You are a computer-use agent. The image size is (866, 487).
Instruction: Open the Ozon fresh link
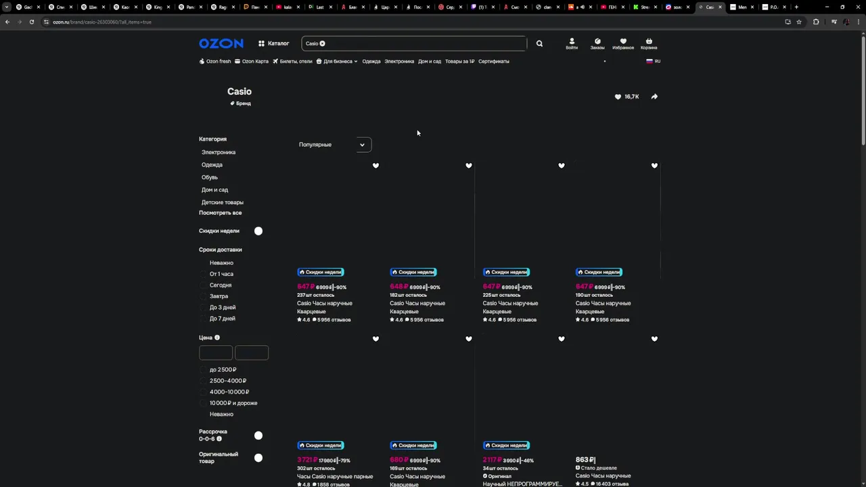coord(215,61)
